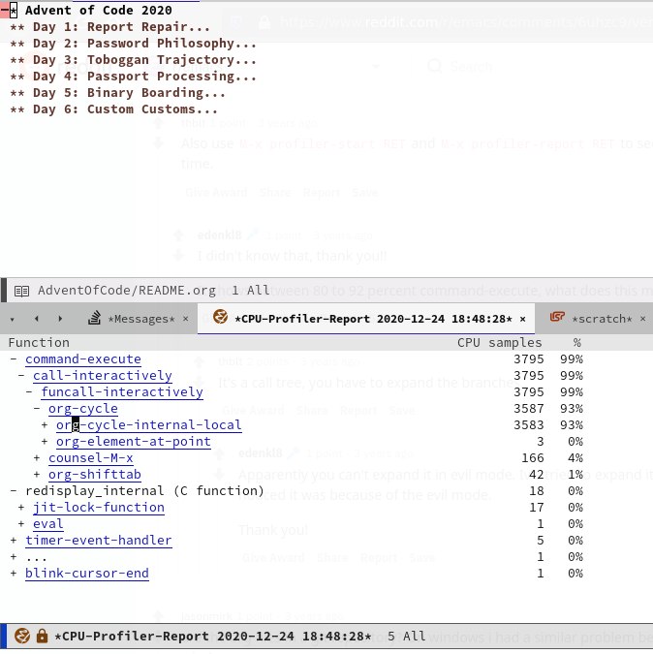Open the call-interactively function link
The height and width of the screenshot is (654, 653).
coord(103,376)
